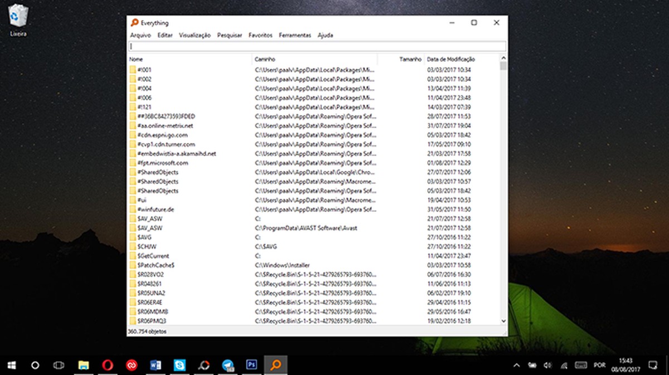Launch Photoshop from the taskbar
The width and height of the screenshot is (669, 375).
point(251,365)
